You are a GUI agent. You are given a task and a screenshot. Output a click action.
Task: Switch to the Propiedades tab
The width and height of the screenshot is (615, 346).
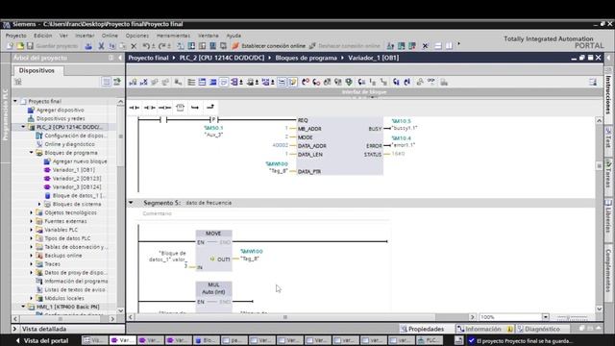(423, 329)
